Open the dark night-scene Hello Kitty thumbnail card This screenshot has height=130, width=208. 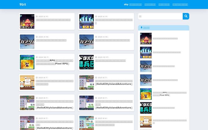pos(86,103)
